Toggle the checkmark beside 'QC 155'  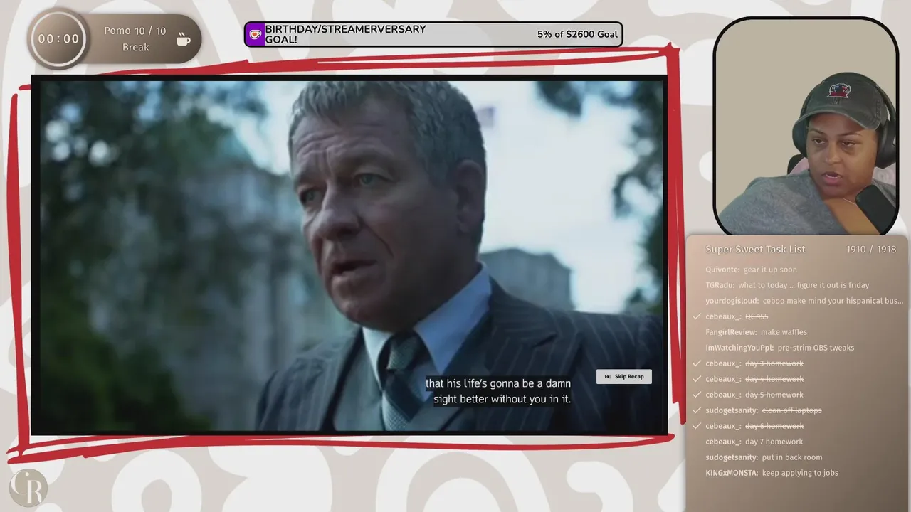pos(695,316)
